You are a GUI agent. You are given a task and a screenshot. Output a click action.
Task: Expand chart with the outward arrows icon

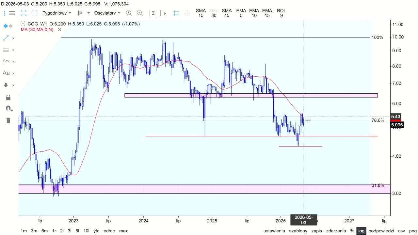[x=24, y=13]
